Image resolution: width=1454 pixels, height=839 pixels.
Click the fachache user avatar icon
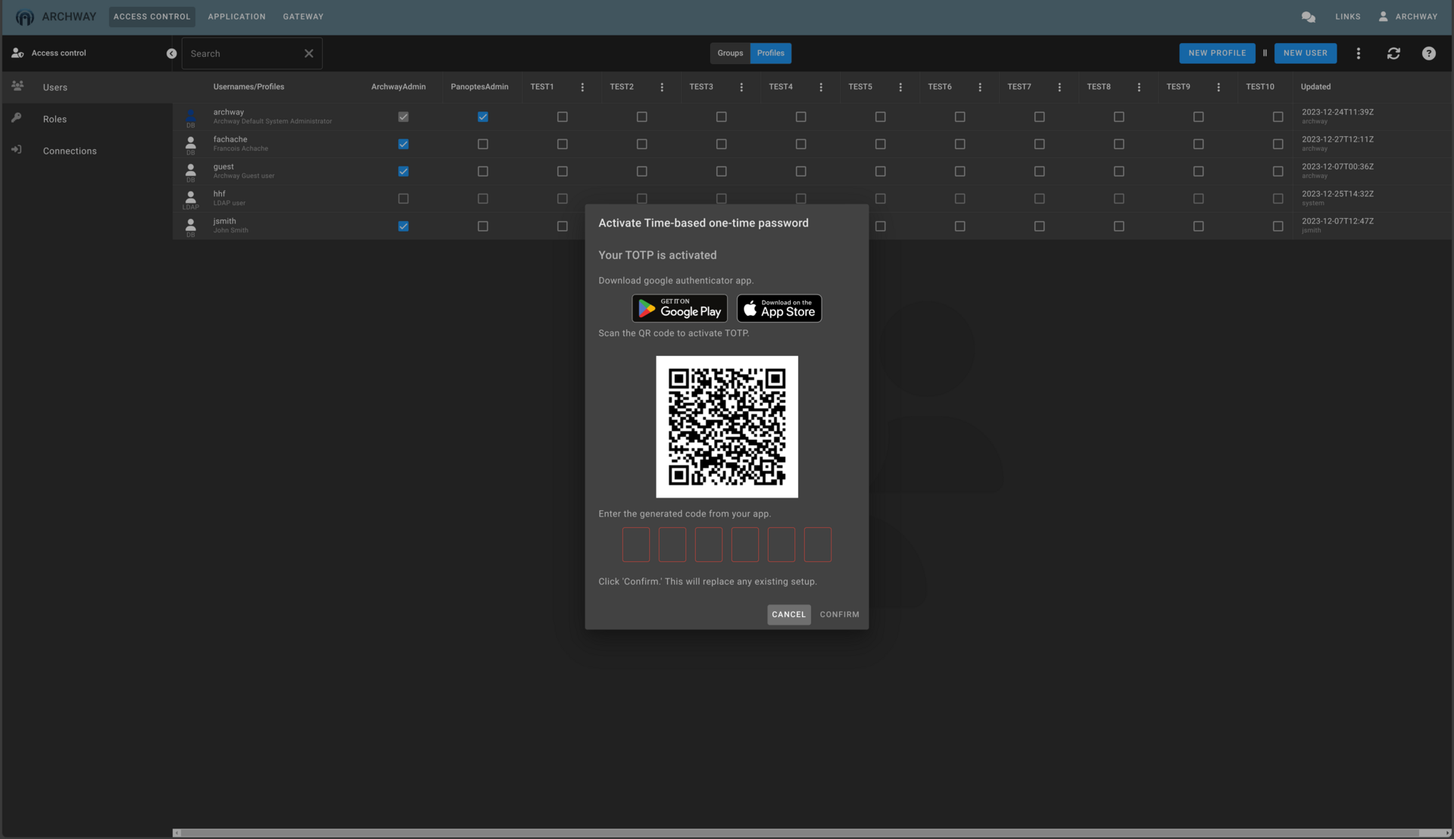tap(191, 142)
